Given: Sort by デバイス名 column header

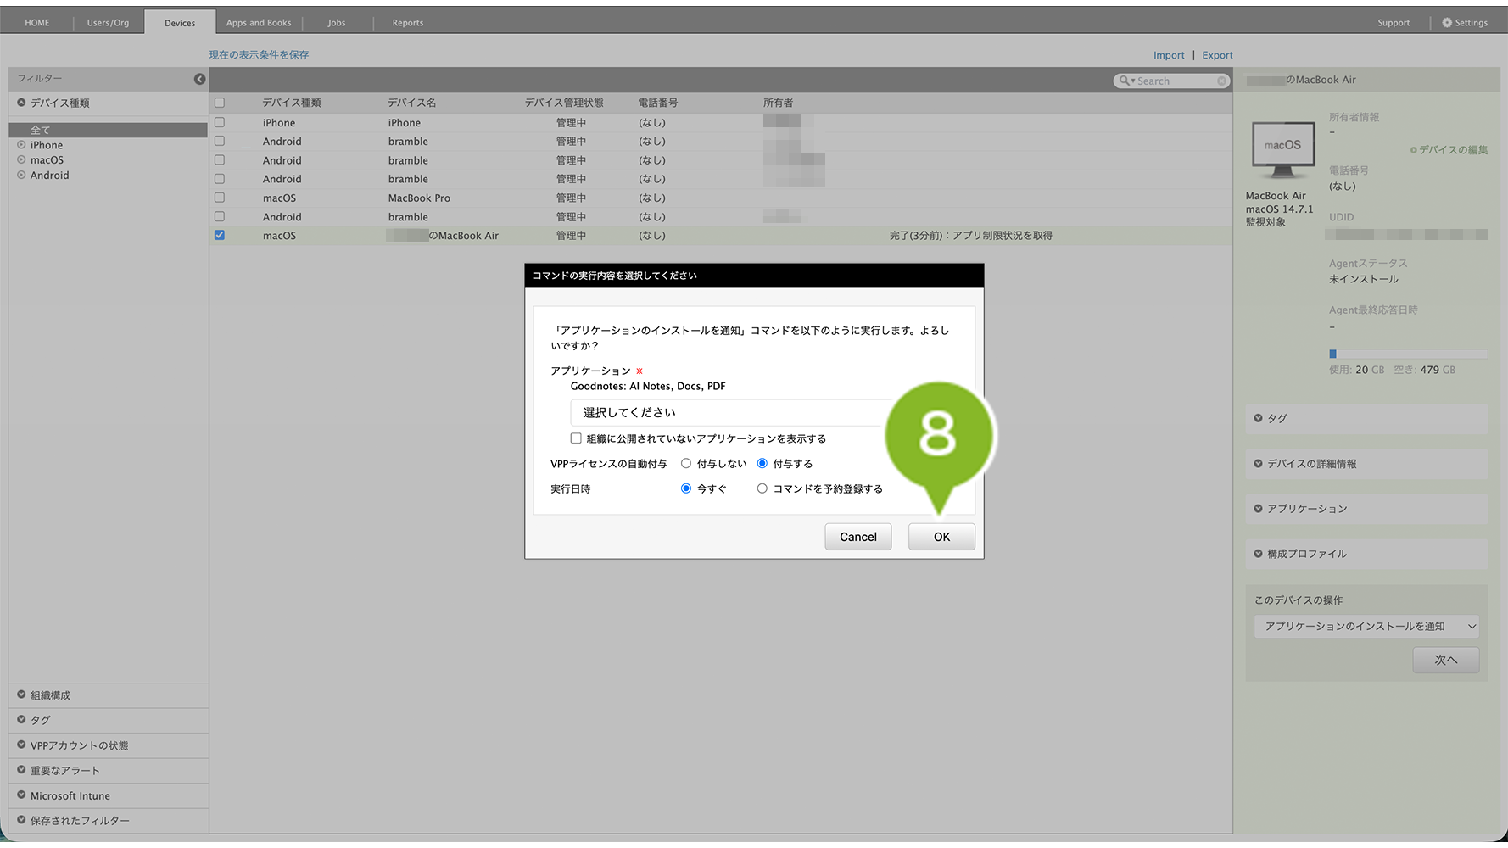Looking at the screenshot, I should 412,103.
